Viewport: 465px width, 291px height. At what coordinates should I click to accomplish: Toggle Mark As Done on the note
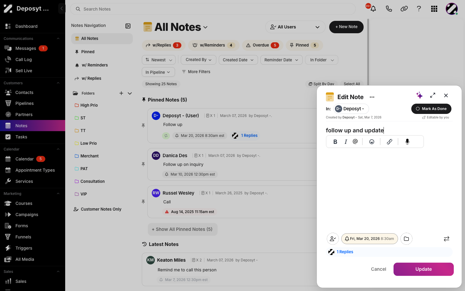(431, 109)
